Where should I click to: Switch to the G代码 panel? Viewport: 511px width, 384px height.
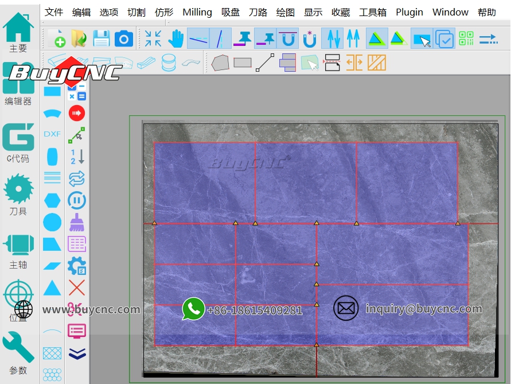click(x=18, y=144)
